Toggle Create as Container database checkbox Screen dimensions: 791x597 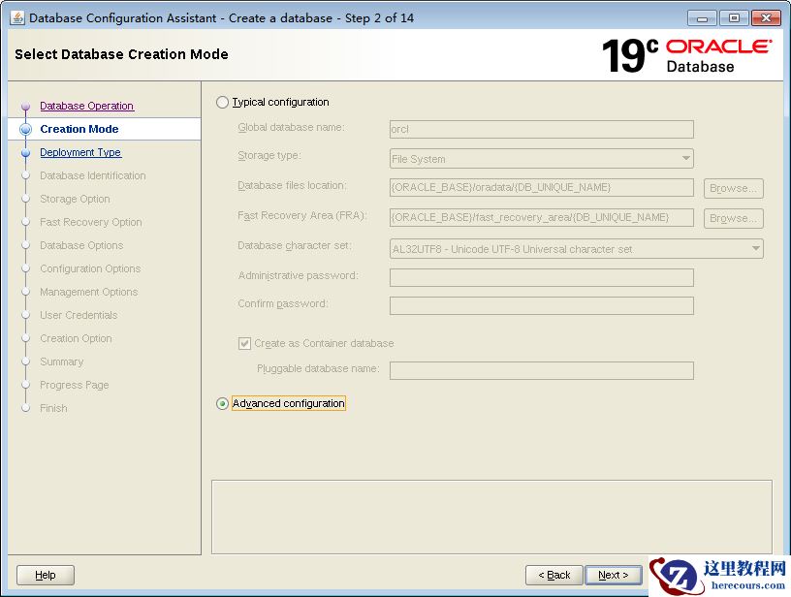pos(244,343)
